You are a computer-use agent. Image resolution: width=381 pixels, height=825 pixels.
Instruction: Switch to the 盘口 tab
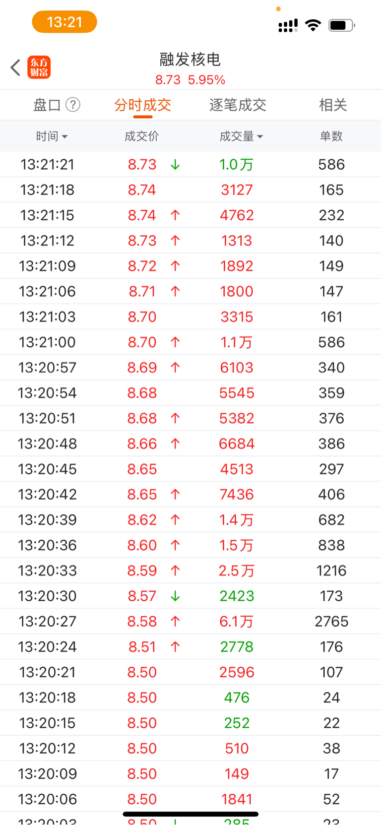pyautogui.click(x=47, y=105)
